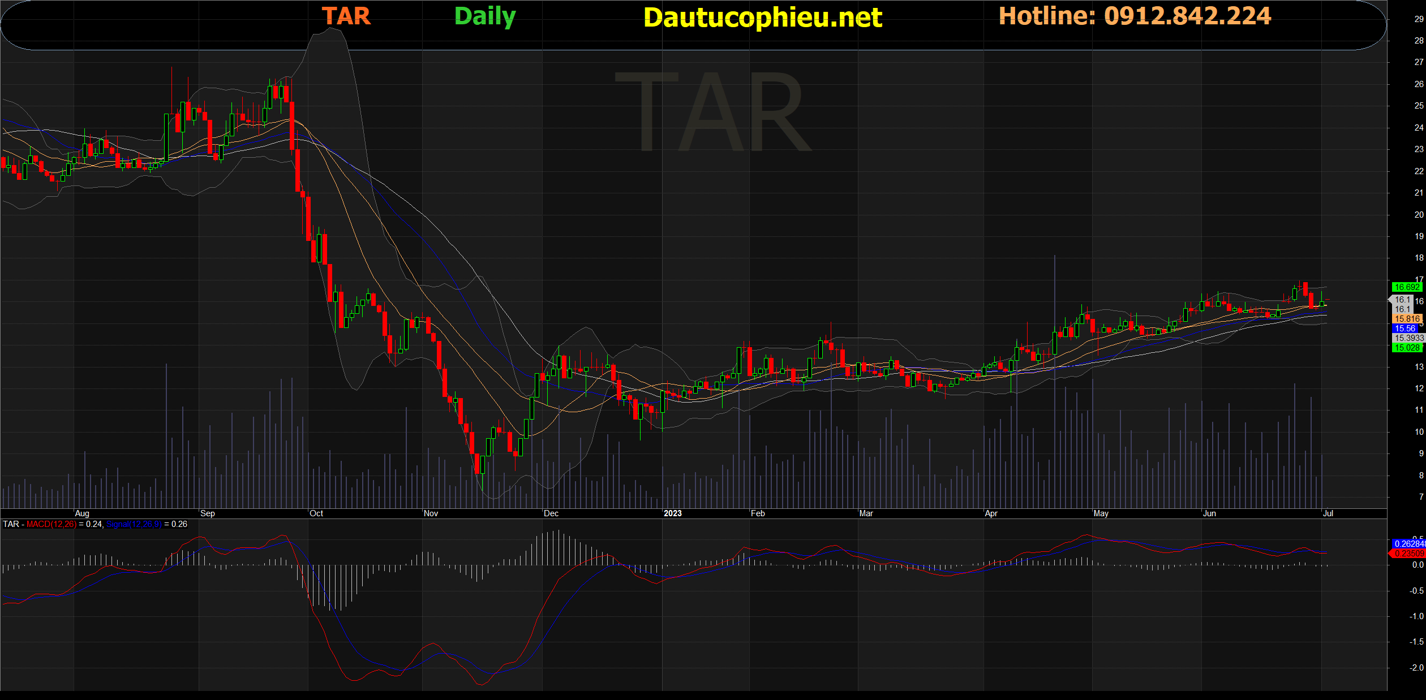
Task: Click the blue 0.26284 signal value tag
Action: point(1408,544)
